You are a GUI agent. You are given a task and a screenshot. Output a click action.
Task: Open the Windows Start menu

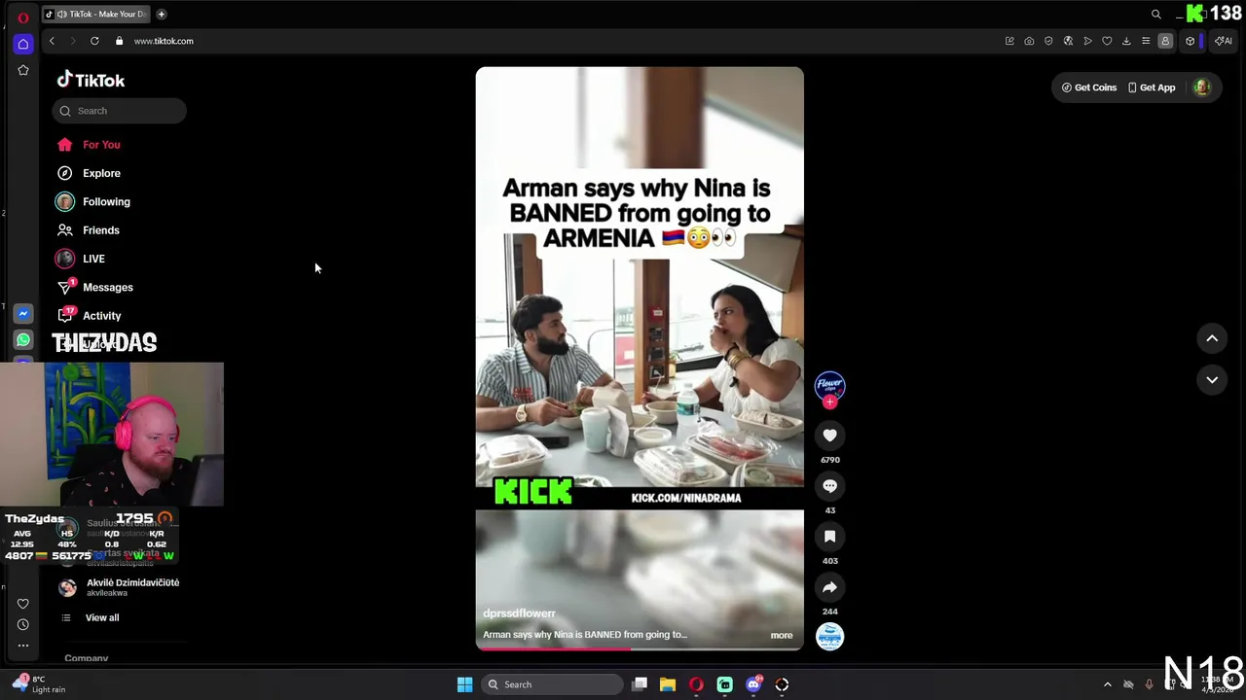coord(464,684)
